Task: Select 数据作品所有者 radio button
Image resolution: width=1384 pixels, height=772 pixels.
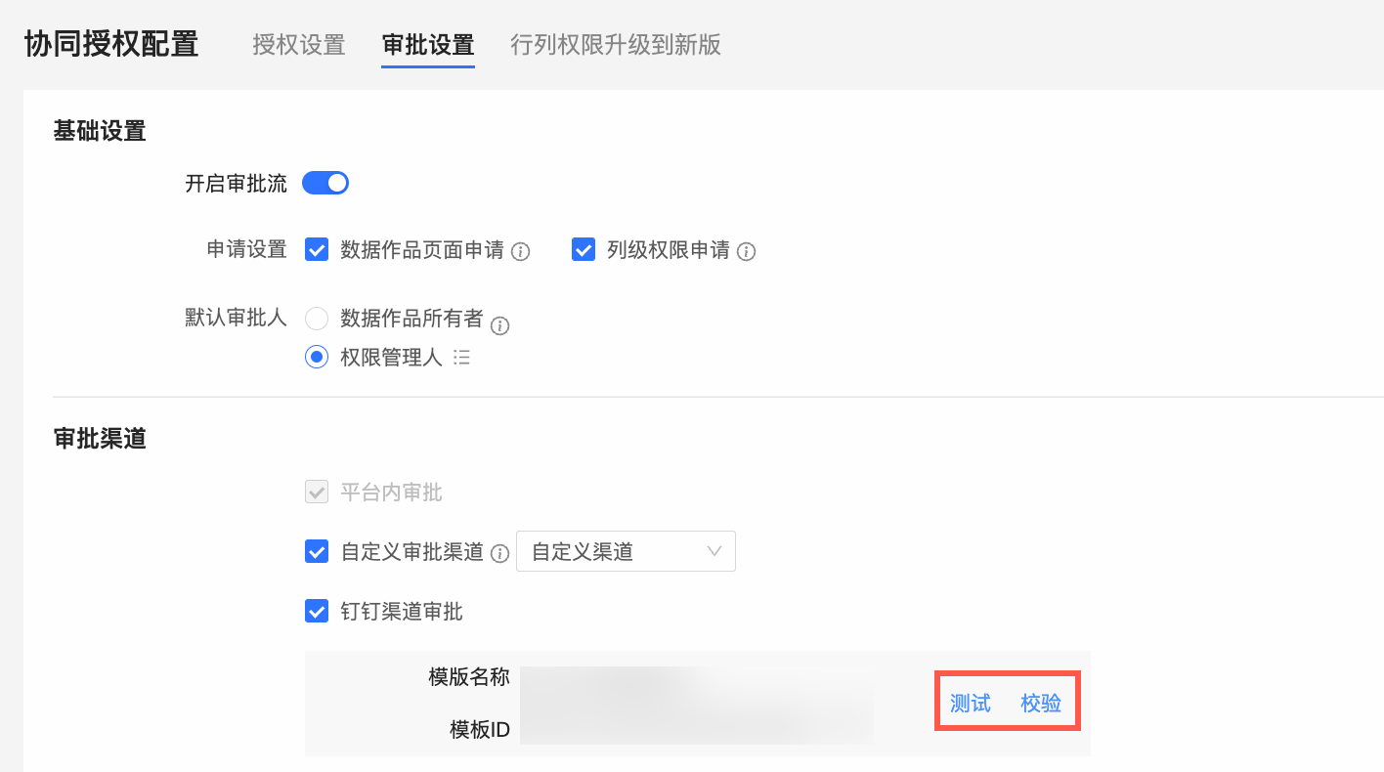Action: 317,319
